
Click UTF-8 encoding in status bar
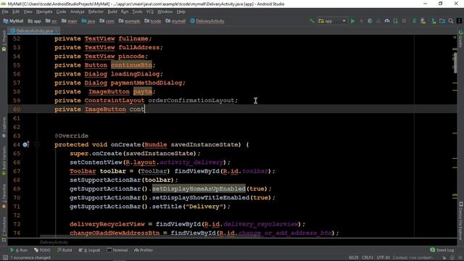point(383,258)
